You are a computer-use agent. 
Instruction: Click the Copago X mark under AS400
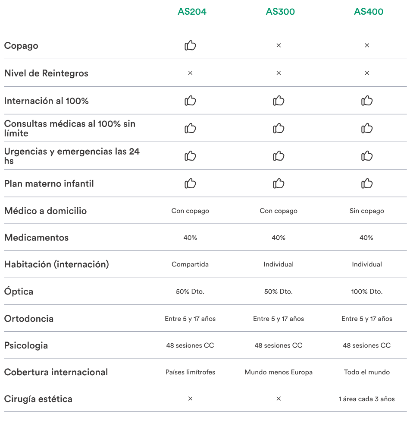point(367,45)
